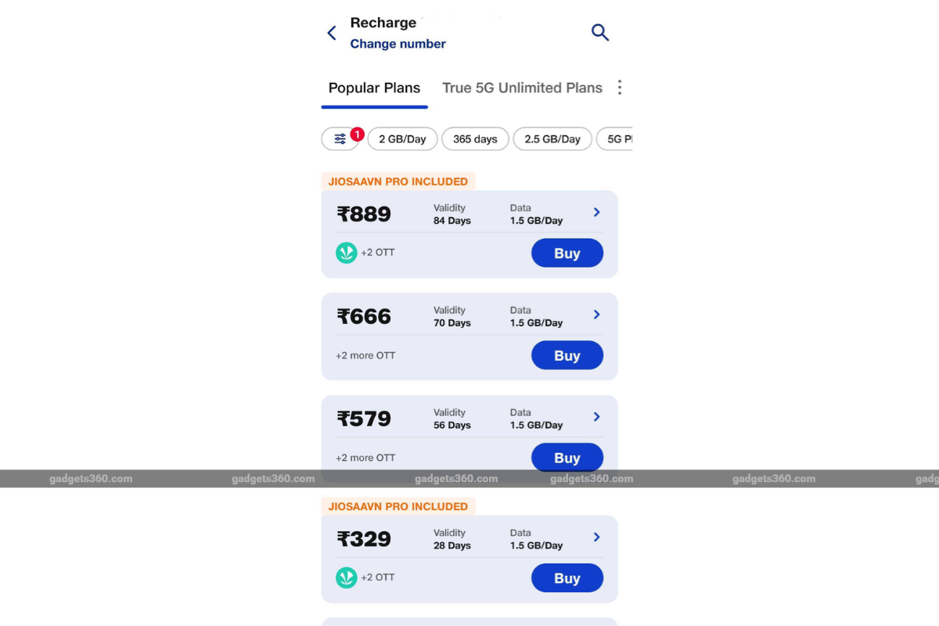Buy the ₹889 plan
This screenshot has width=939, height=626.
(567, 254)
